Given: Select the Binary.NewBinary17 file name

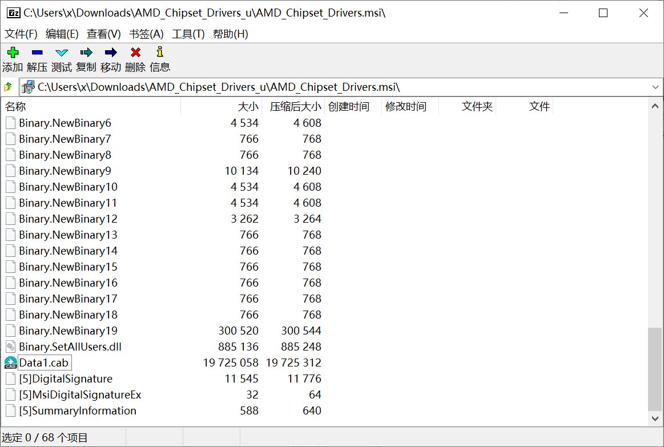Looking at the screenshot, I should tap(68, 299).
